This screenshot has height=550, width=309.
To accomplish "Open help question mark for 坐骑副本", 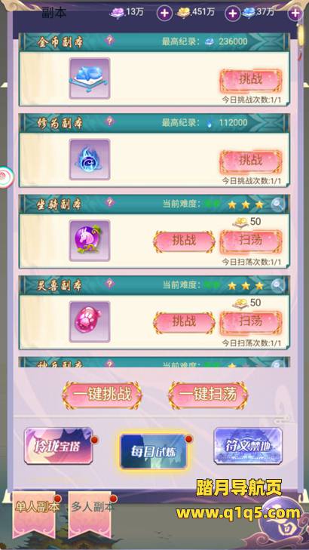I will coord(109,202).
